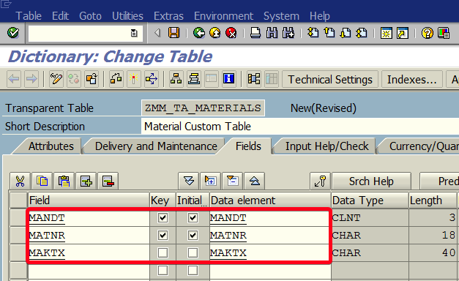The image size is (459, 281).
Task: Click the yellow Exit arrow icon
Action: pos(215,33)
